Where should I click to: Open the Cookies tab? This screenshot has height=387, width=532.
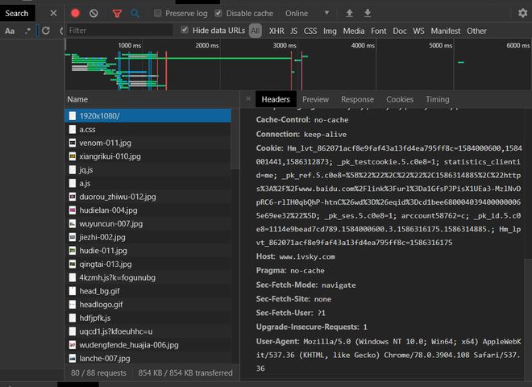click(x=399, y=99)
